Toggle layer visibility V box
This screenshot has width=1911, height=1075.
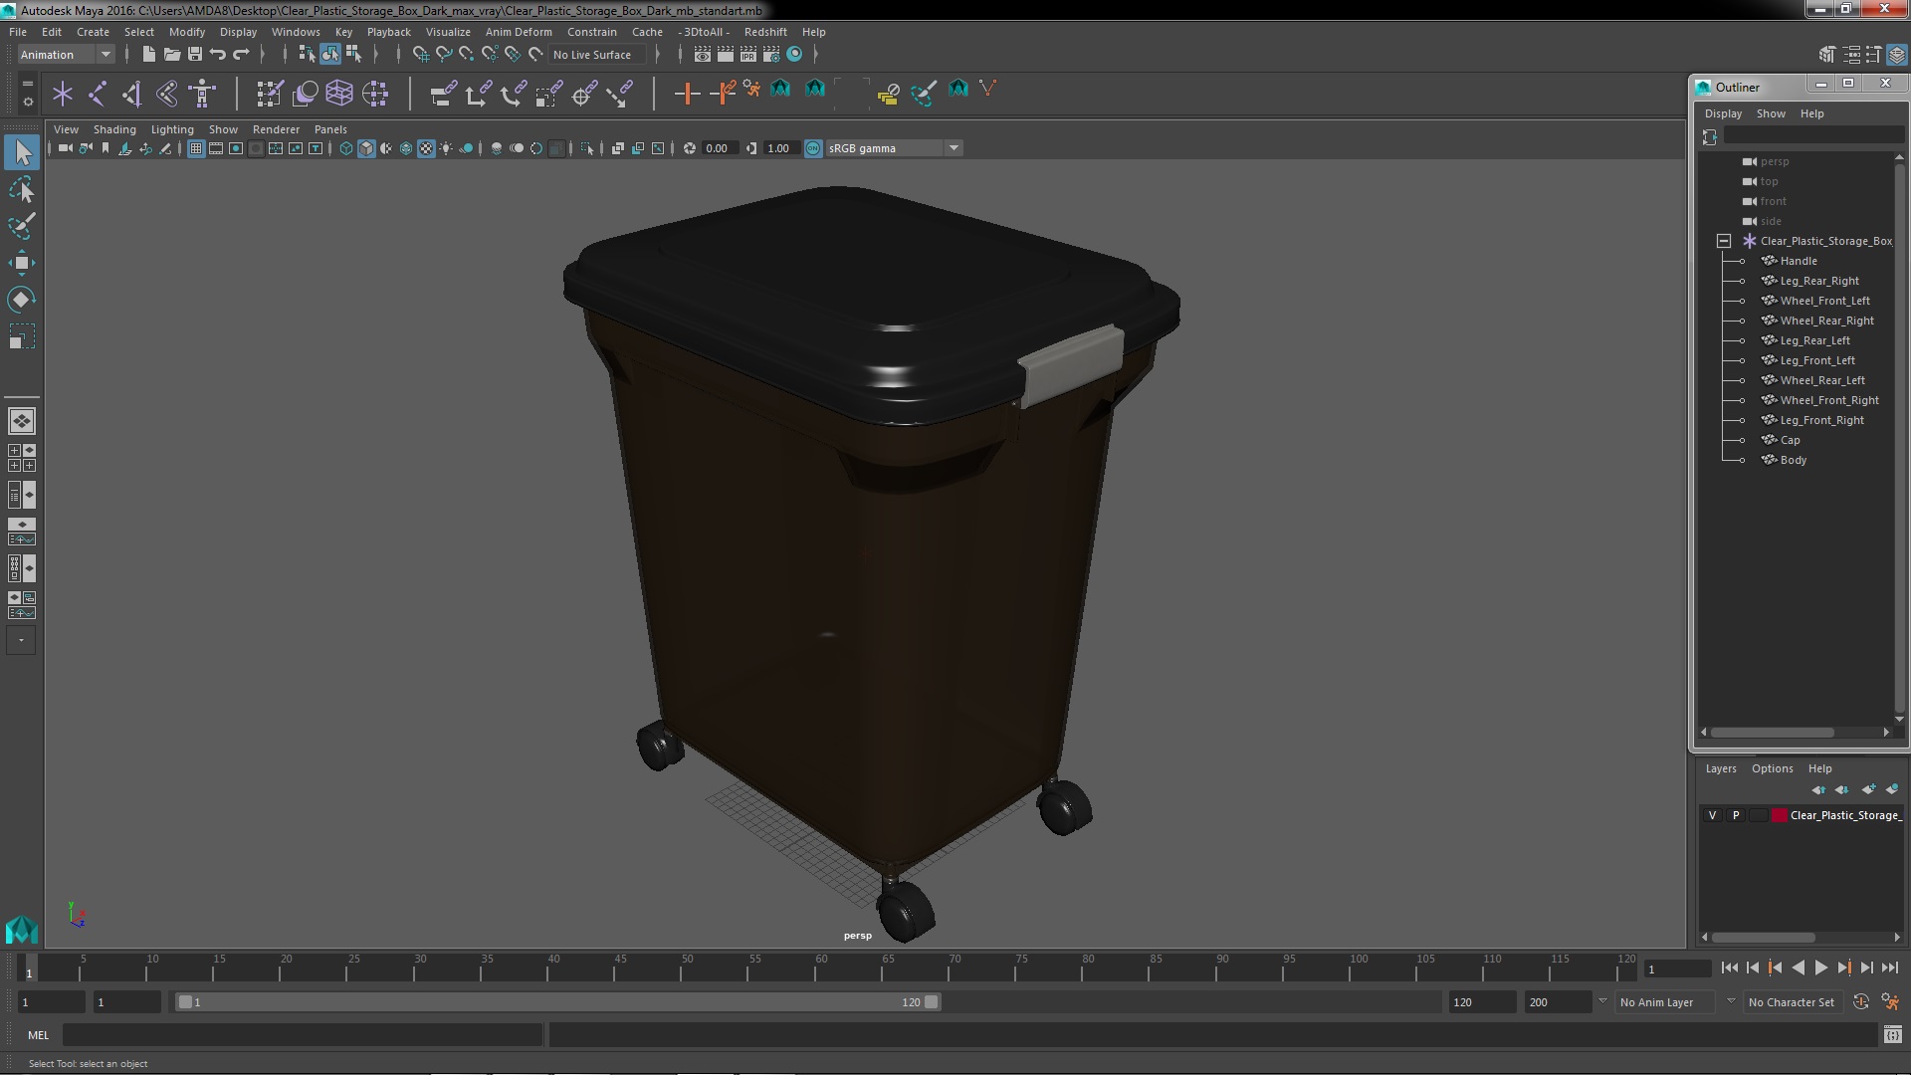pos(1712,815)
